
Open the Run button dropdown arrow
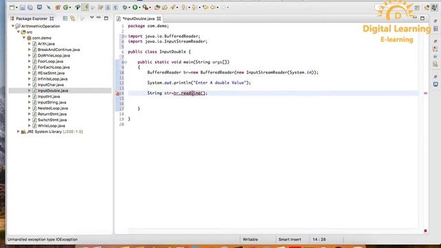[139, 8]
